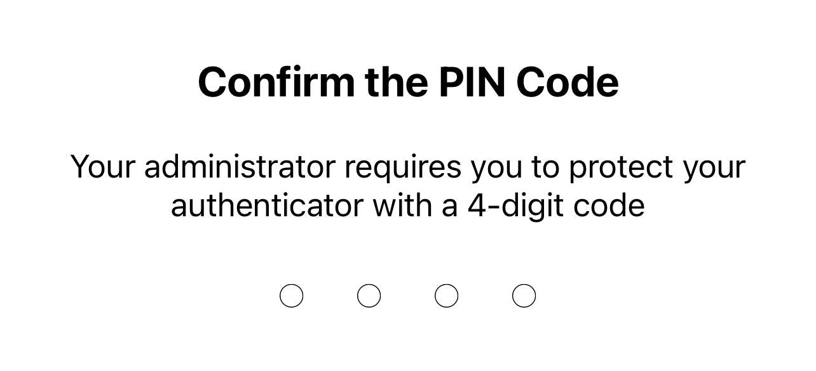Click the word "administrator" in the description
Screen dimensions: 816x371
tap(240, 167)
